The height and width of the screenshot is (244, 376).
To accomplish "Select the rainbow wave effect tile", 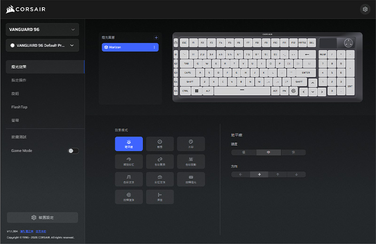I will [160, 179].
